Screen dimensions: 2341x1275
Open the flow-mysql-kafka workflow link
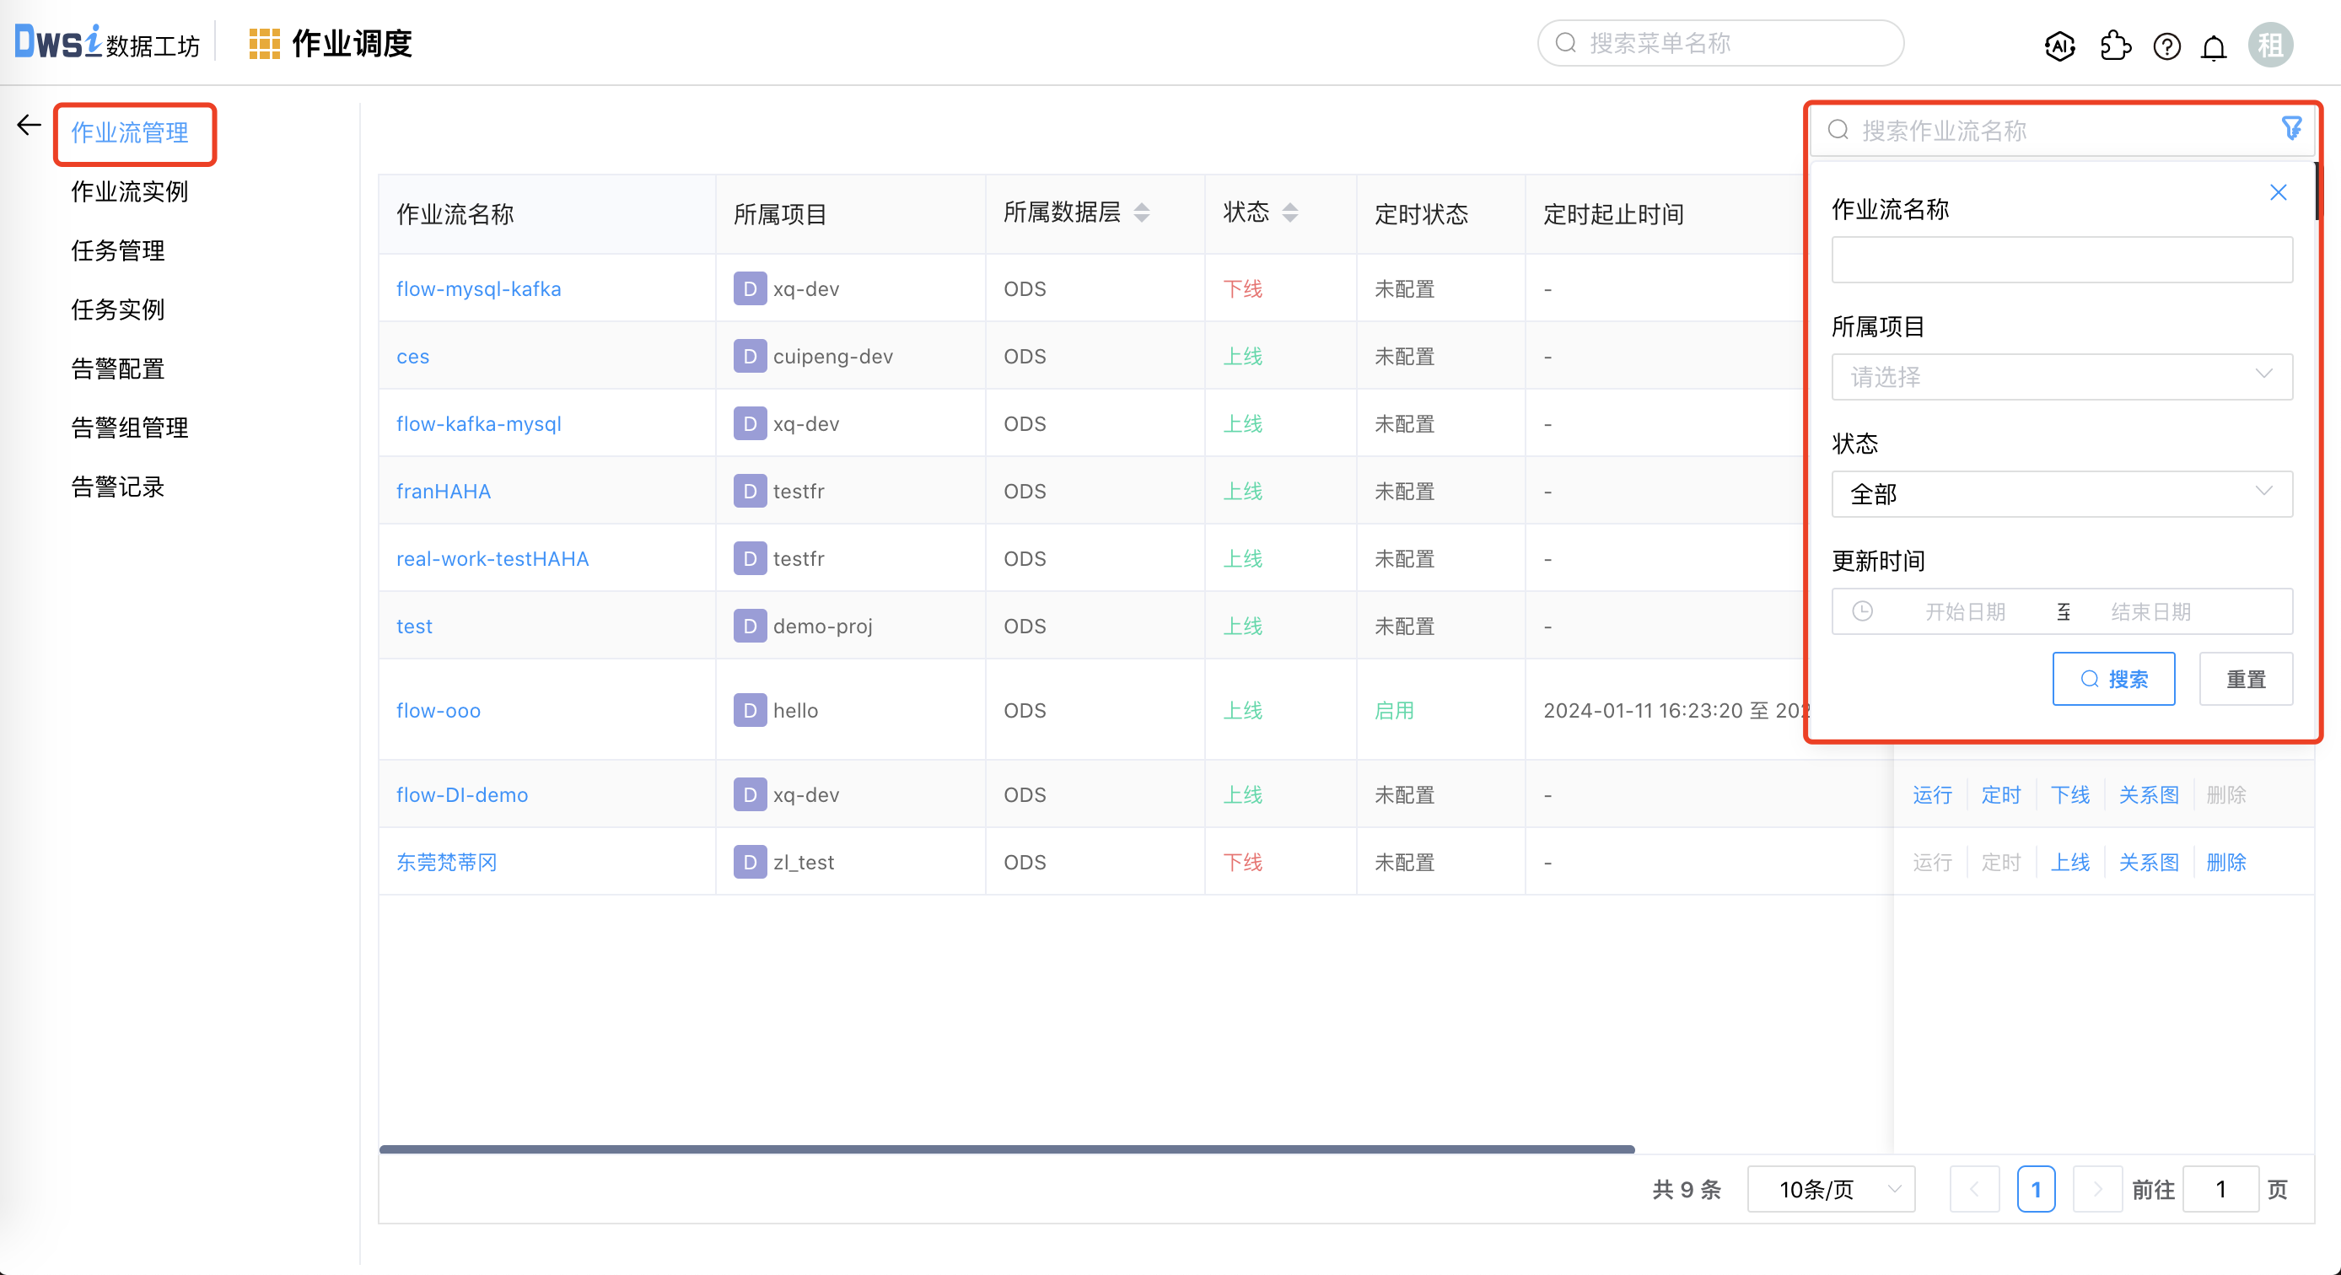[478, 288]
